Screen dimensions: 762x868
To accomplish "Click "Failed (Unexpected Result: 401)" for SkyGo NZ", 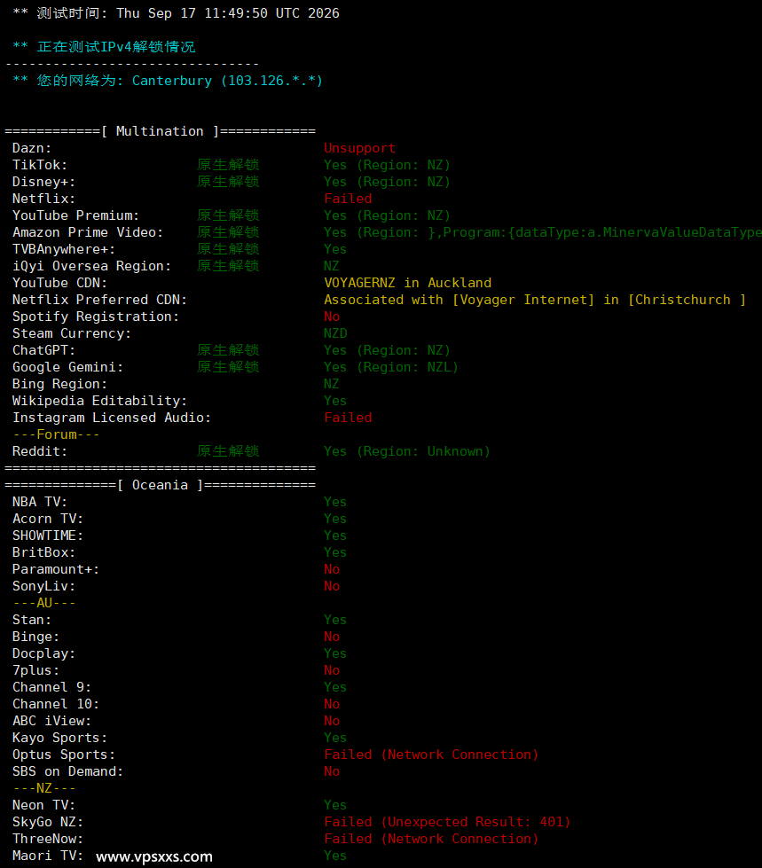I will pyautogui.click(x=447, y=822).
